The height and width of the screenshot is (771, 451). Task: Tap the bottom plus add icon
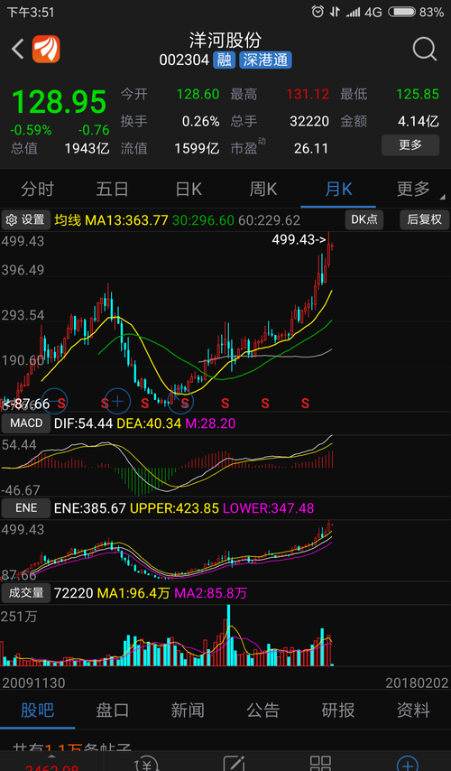[x=409, y=764]
